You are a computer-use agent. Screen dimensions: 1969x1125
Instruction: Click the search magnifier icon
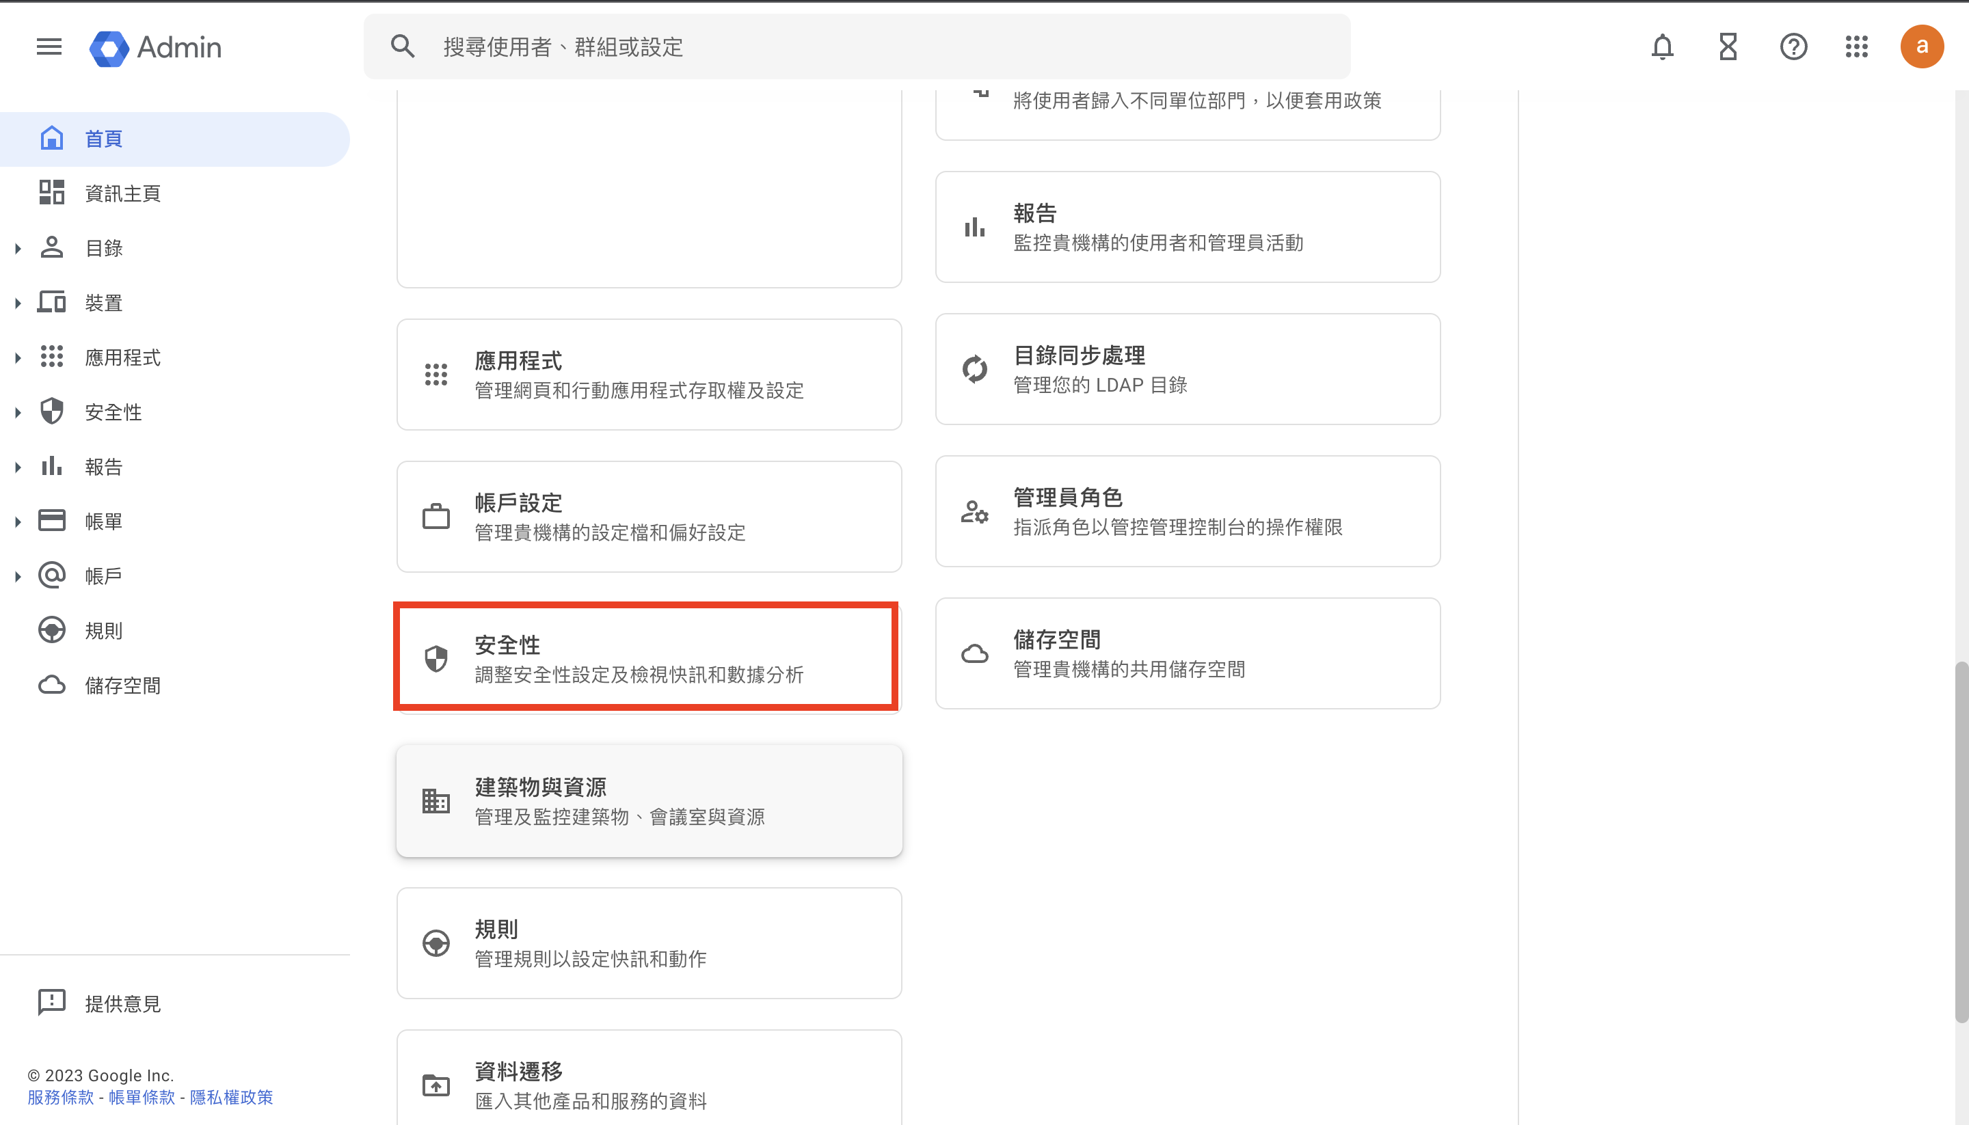coord(403,46)
